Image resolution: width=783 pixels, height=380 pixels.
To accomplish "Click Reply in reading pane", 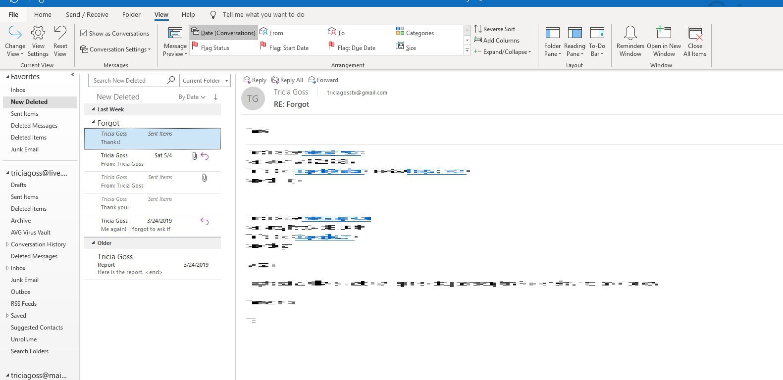I will pyautogui.click(x=255, y=80).
